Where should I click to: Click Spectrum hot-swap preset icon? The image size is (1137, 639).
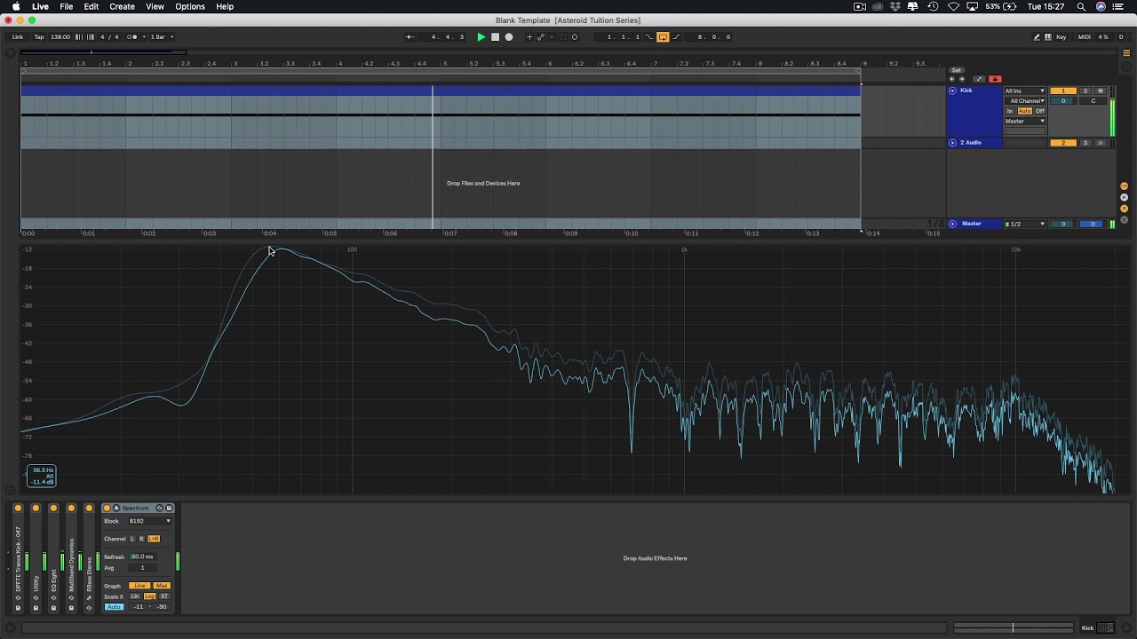(x=159, y=509)
